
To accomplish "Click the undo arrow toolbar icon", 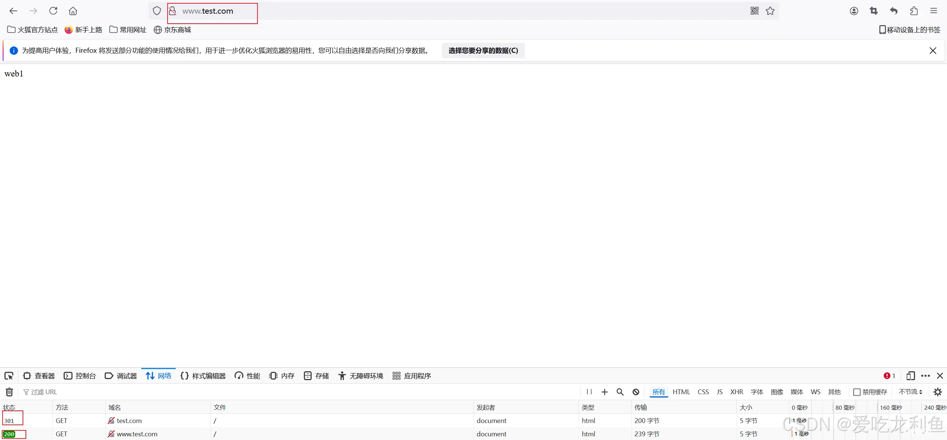I will pyautogui.click(x=894, y=11).
